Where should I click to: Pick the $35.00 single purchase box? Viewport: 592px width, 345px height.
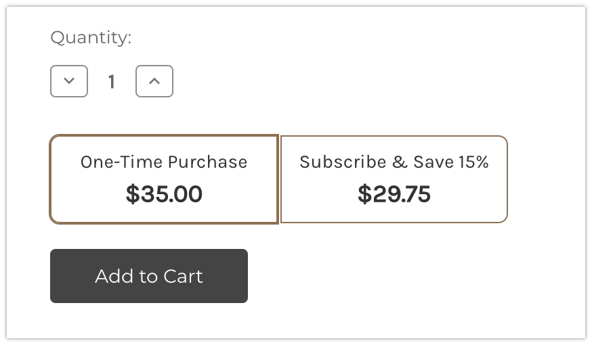(164, 179)
